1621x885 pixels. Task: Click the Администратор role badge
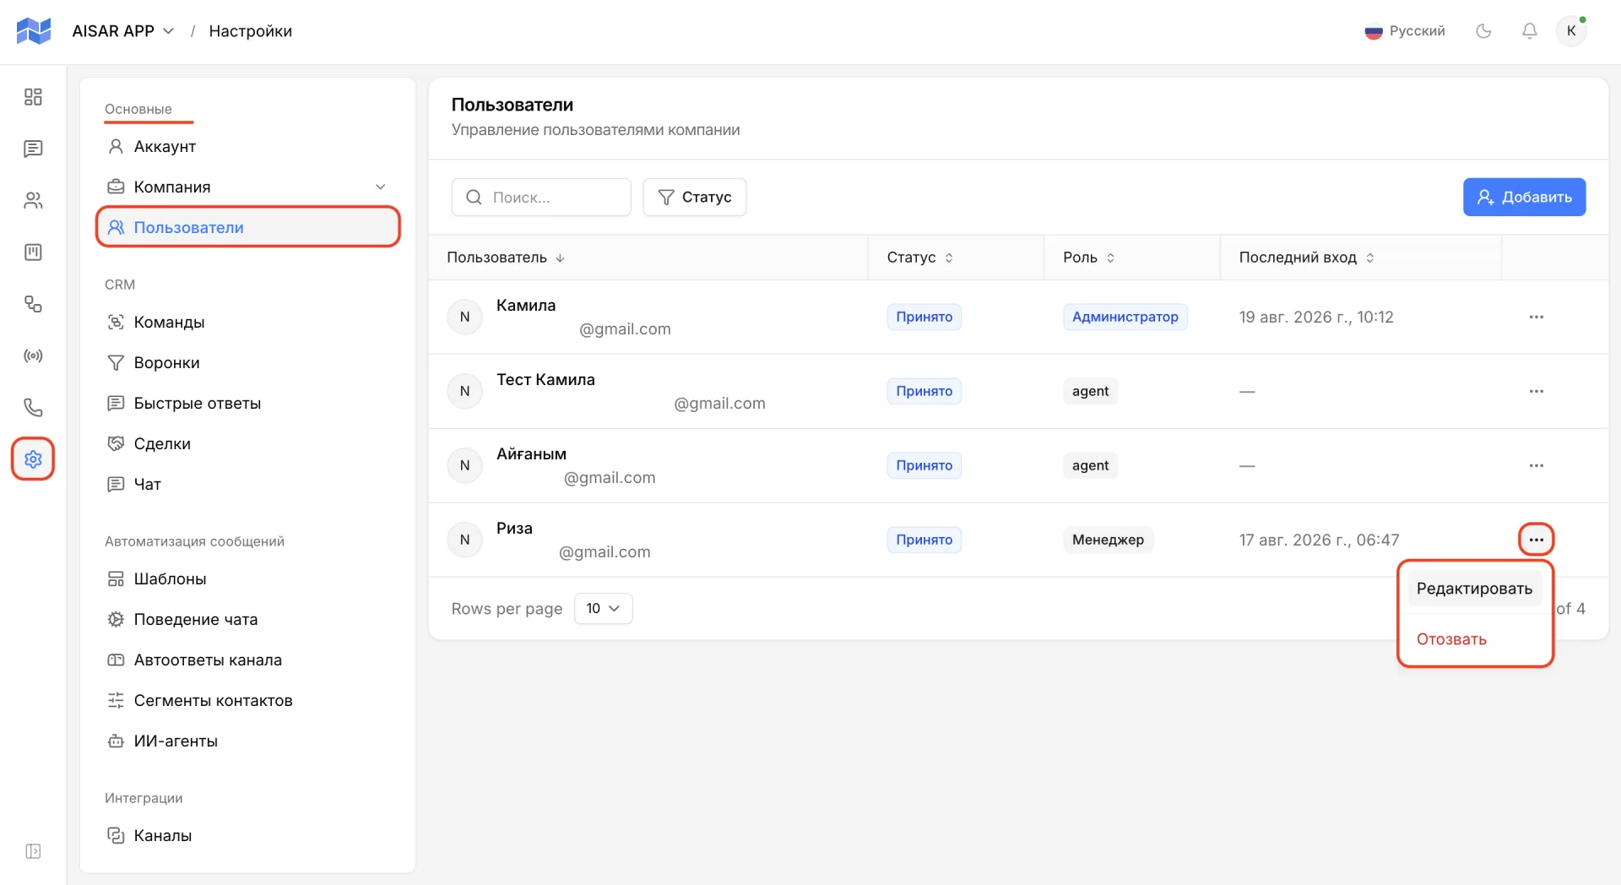click(x=1125, y=317)
